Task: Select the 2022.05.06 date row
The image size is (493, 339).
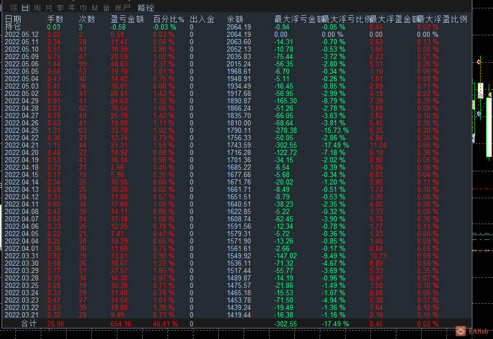Action: point(22,64)
